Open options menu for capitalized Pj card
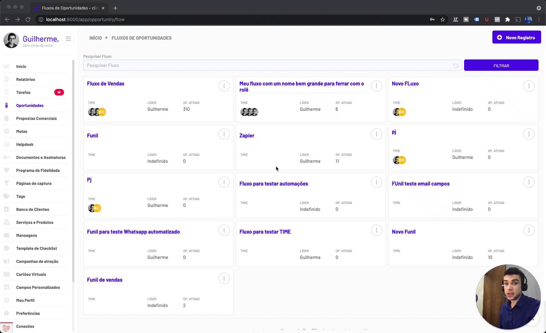Image resolution: width=546 pixels, height=333 pixels. click(x=224, y=182)
